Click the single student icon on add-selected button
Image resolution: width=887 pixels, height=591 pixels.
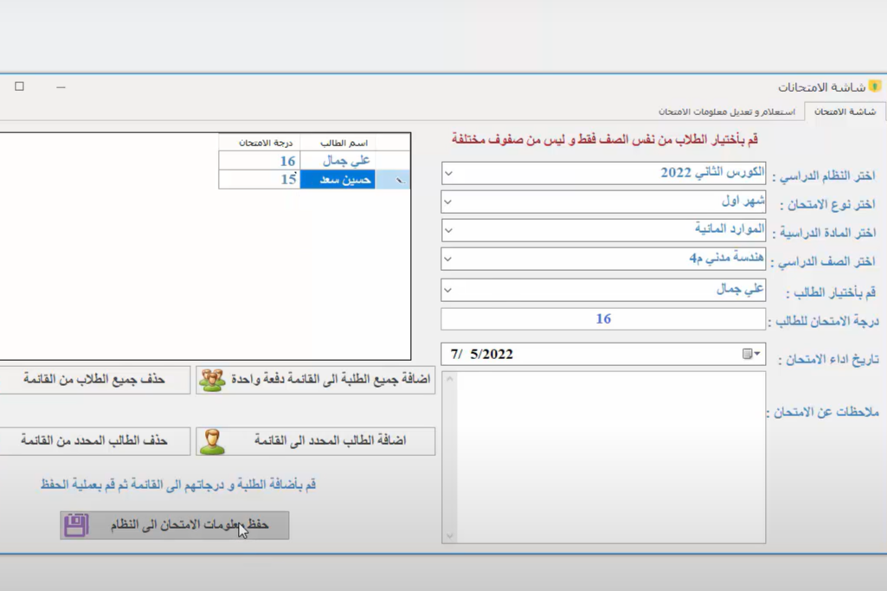coord(212,441)
